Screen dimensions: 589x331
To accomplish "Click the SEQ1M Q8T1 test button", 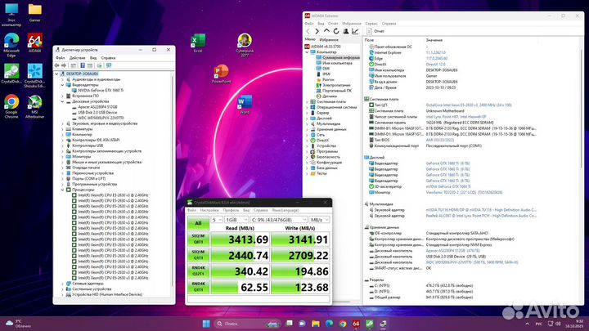I will click(x=198, y=239).
